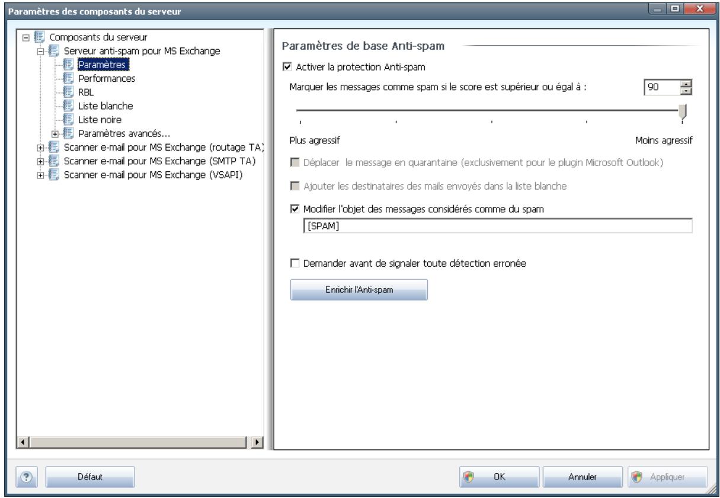Click the Enrichir l'Anti-spam button
The height and width of the screenshot is (498, 720).
[359, 290]
